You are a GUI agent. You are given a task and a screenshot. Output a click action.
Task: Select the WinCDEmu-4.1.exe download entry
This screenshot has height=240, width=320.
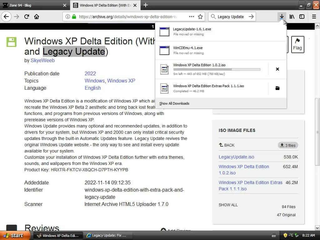tap(221, 50)
